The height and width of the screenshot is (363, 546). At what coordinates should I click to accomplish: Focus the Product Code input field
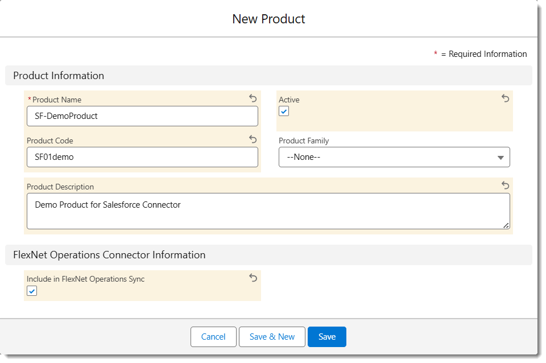click(x=142, y=157)
